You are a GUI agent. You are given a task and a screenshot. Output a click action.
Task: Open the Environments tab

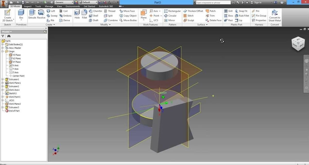point(73,6)
